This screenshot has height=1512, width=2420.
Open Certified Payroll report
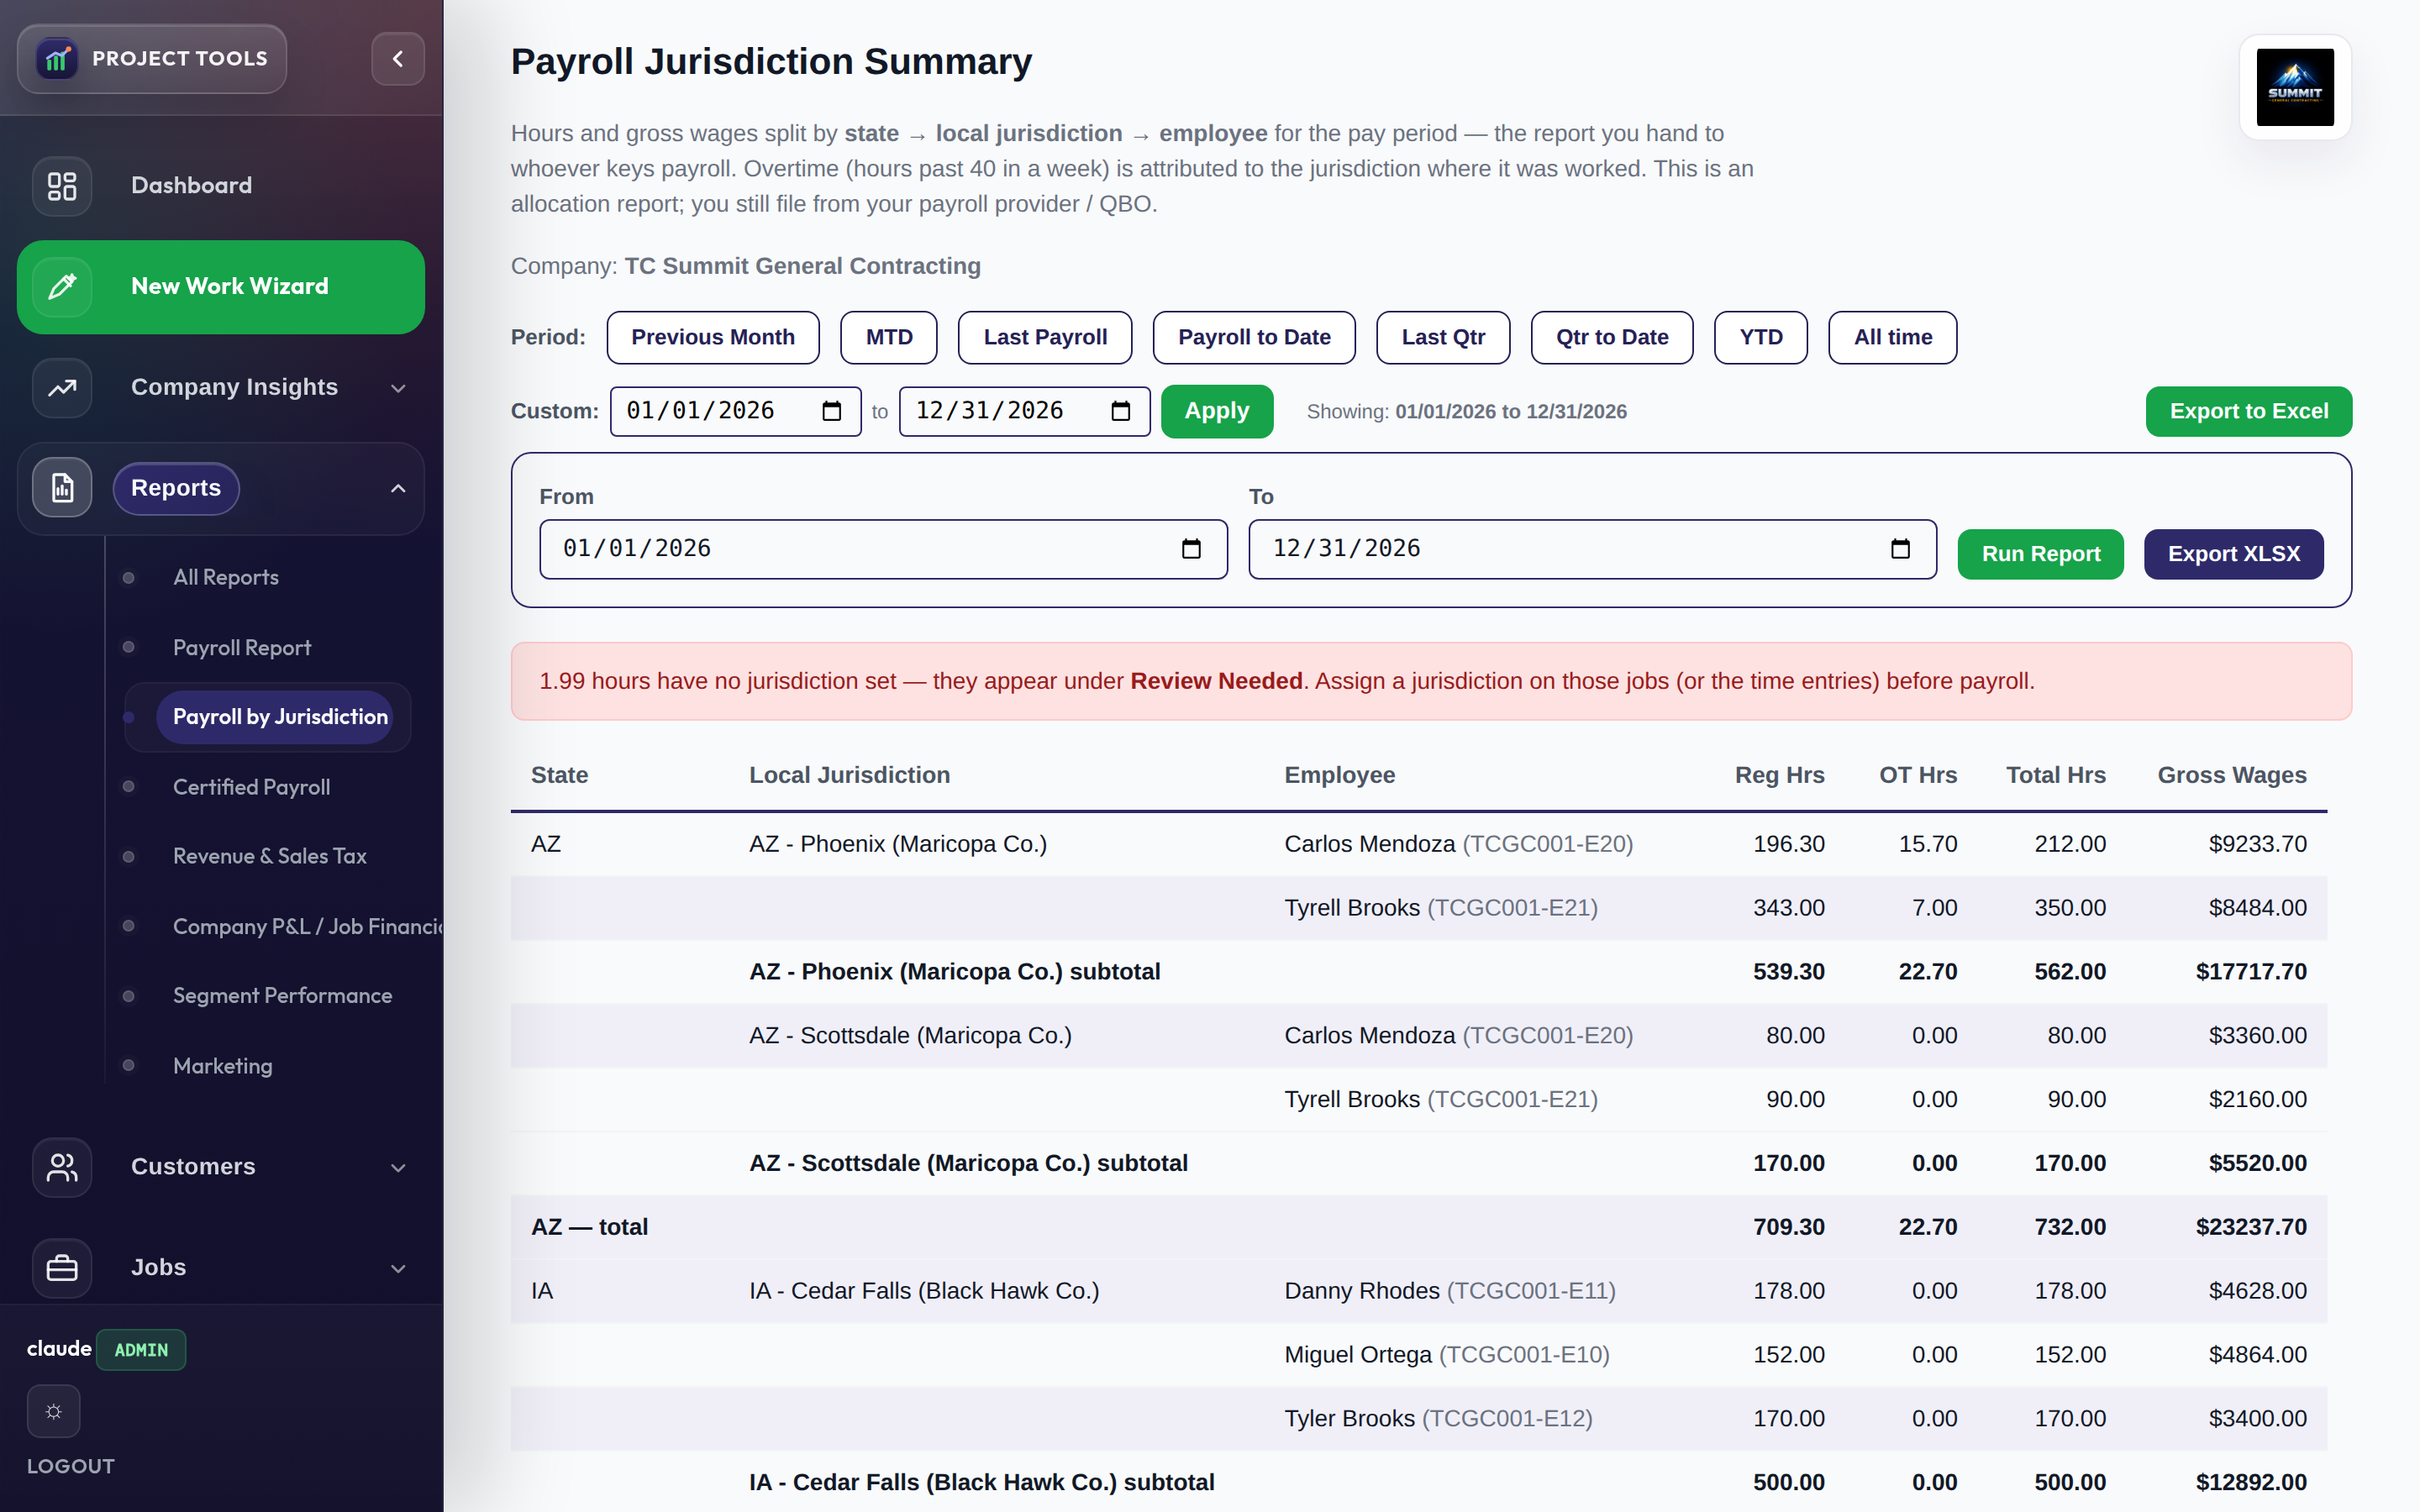(251, 787)
